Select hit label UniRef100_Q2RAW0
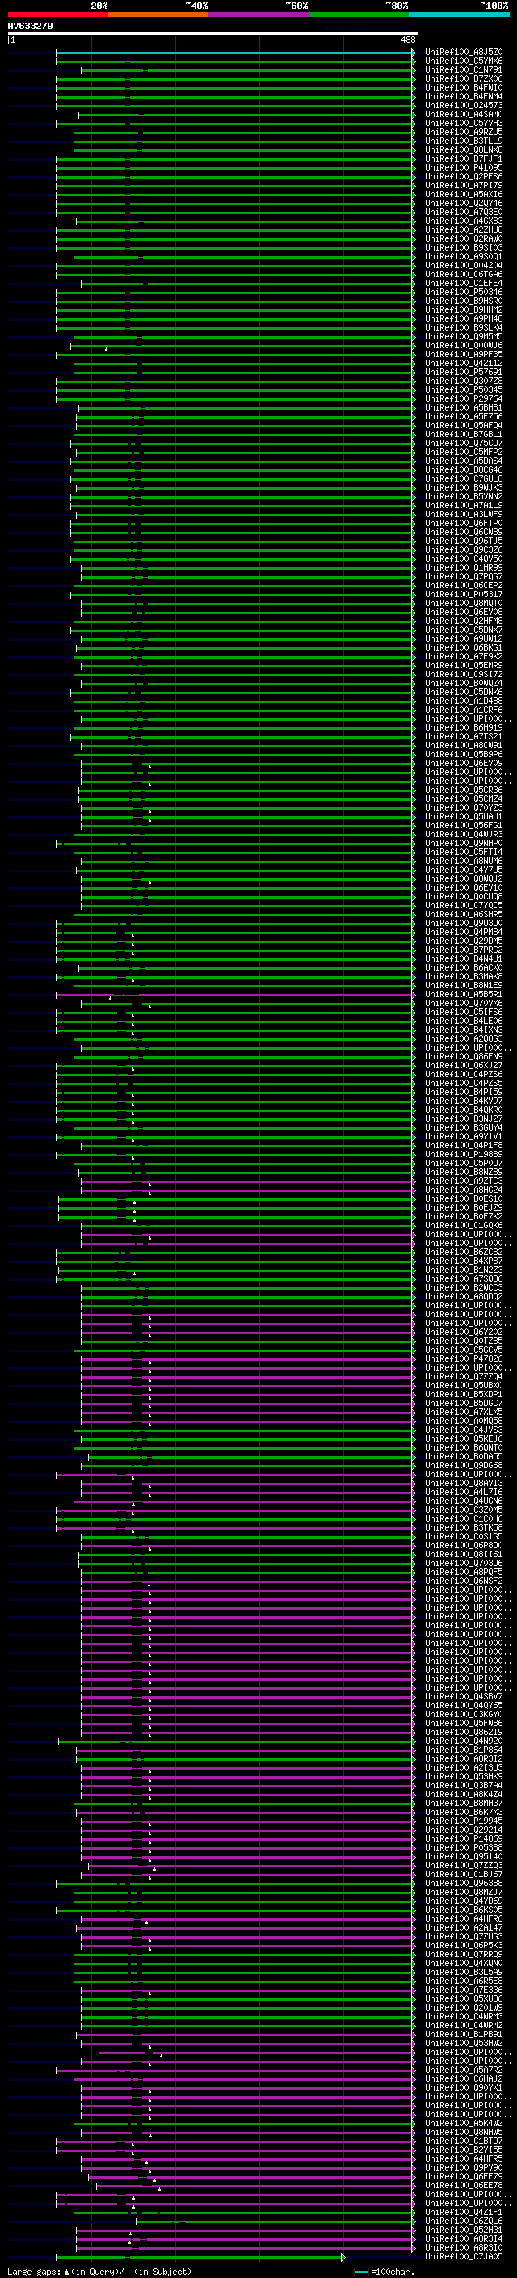The width and height of the screenshot is (517, 2278). 464,240
